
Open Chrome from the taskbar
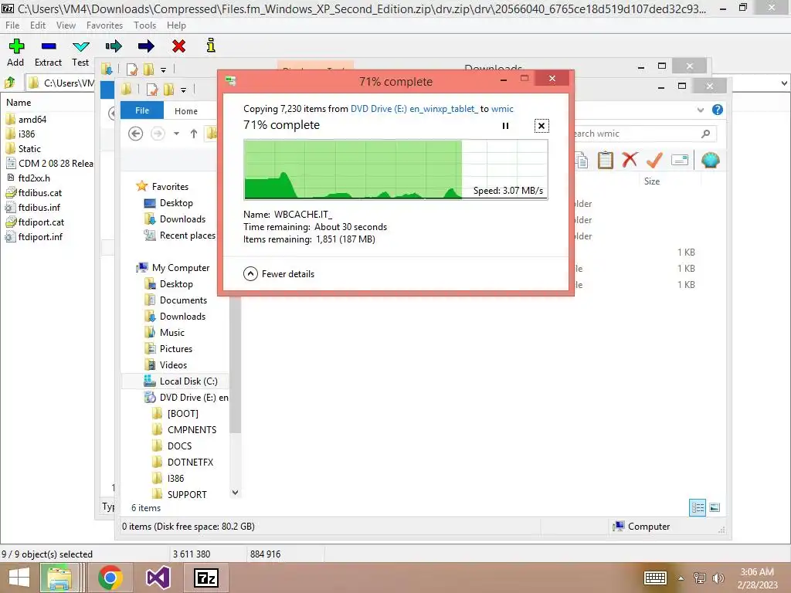pyautogui.click(x=110, y=578)
